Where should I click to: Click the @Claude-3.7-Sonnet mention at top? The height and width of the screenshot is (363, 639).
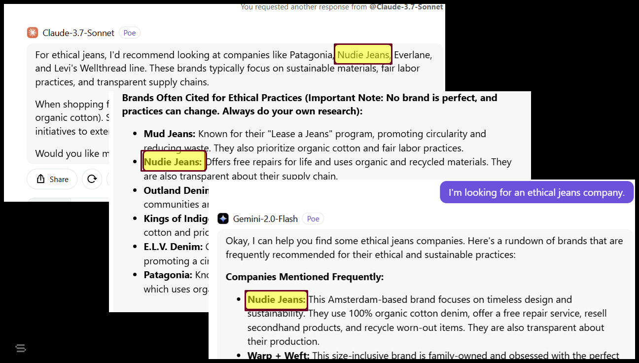[406, 7]
